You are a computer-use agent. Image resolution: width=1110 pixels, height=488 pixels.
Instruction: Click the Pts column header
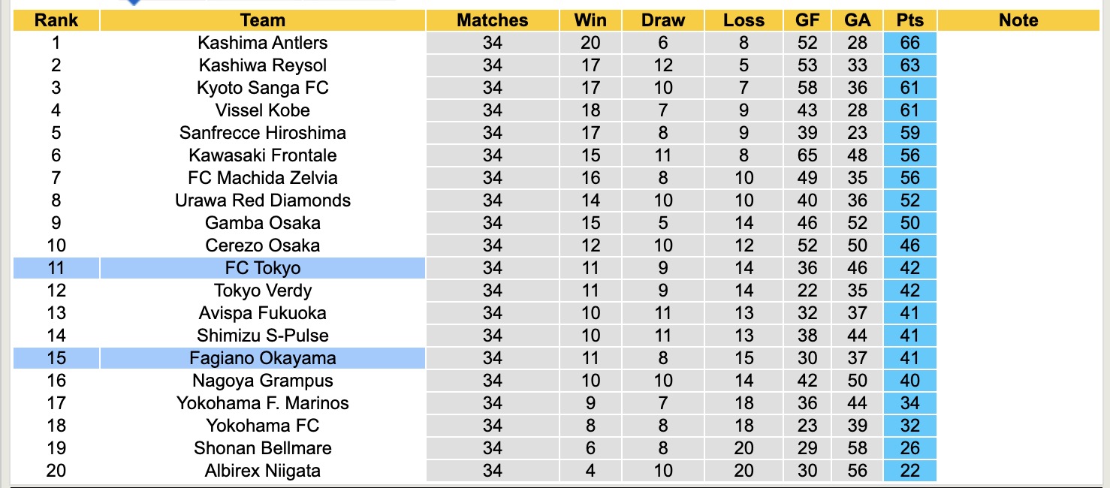click(x=909, y=20)
